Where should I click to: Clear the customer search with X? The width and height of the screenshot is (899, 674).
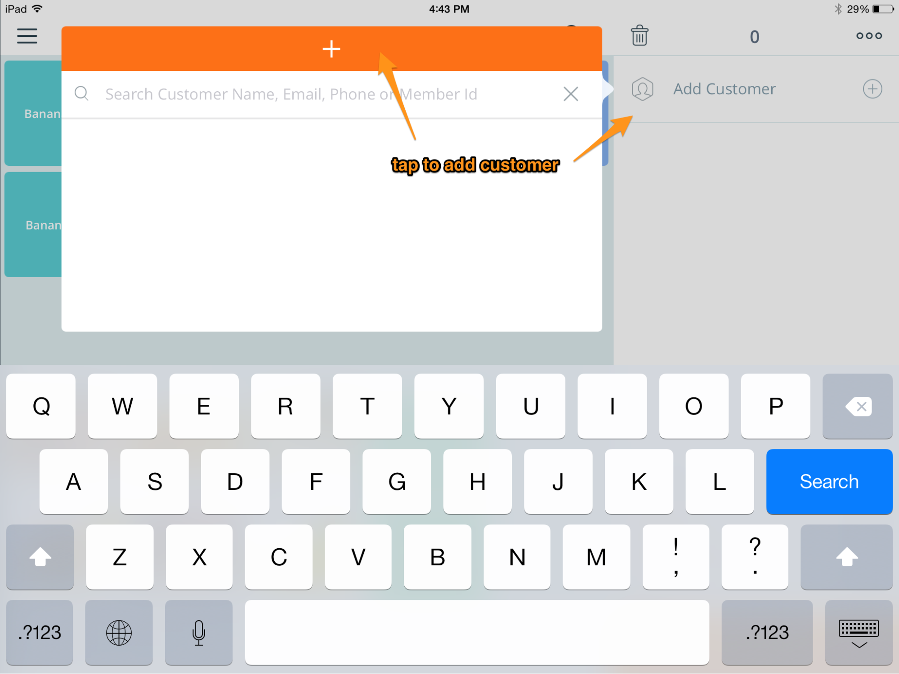(571, 94)
